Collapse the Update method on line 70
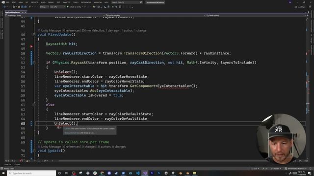 (34, 151)
